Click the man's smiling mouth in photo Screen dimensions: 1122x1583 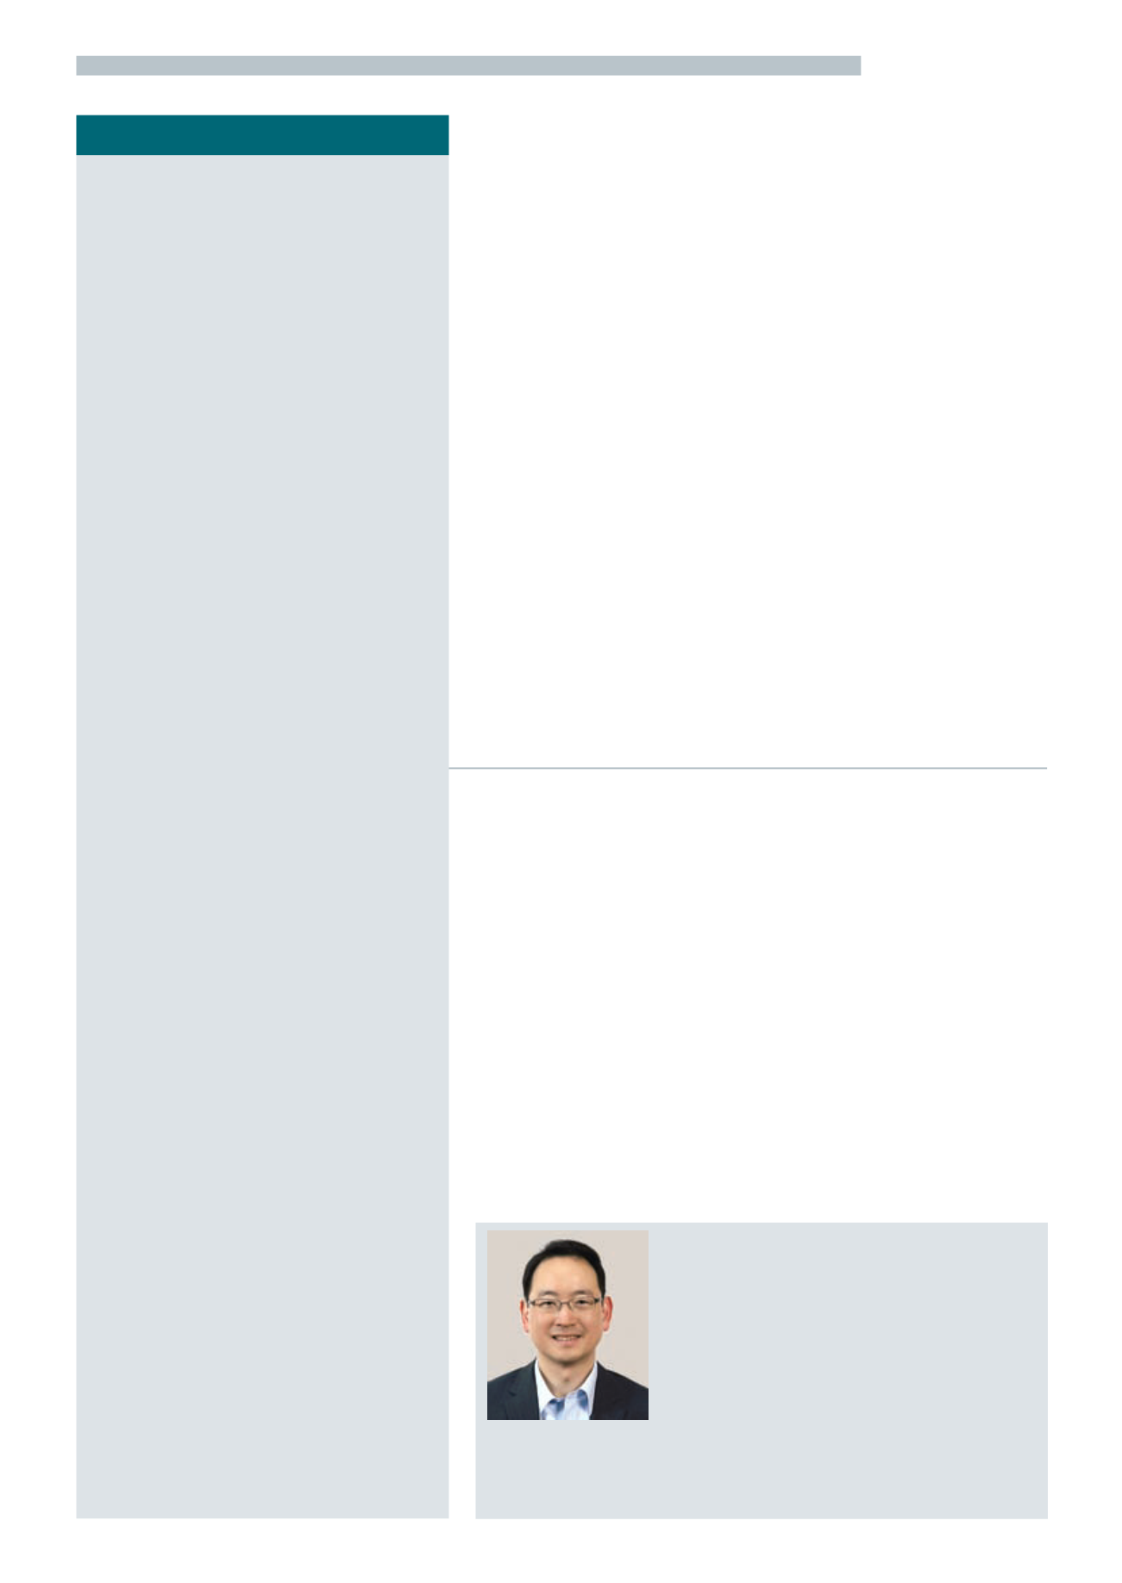pyautogui.click(x=567, y=1337)
